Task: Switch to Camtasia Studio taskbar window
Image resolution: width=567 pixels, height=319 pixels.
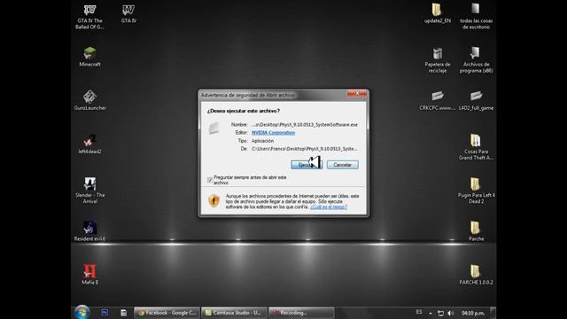Action: (x=234, y=313)
